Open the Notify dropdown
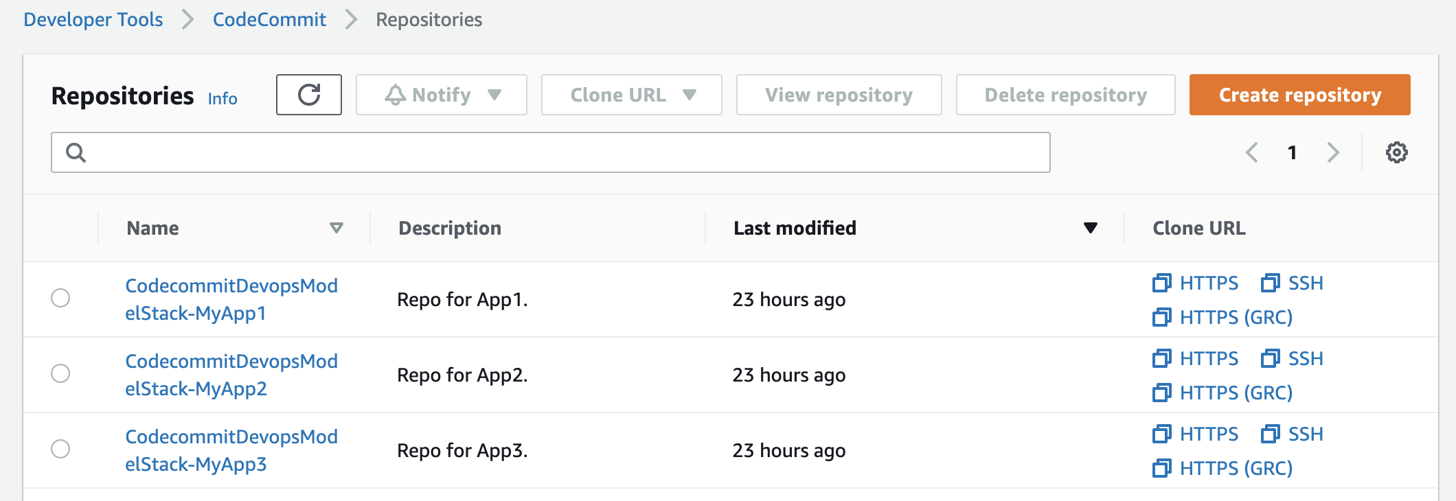1456x501 pixels. click(442, 95)
